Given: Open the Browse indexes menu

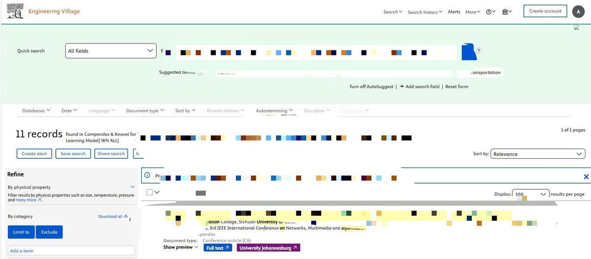Looking at the screenshot, I should tap(226, 110).
